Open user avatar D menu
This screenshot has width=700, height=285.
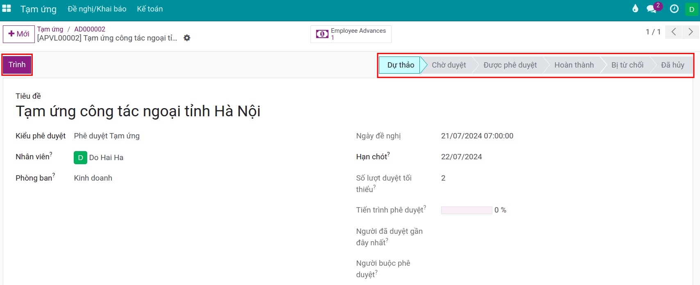pyautogui.click(x=691, y=9)
